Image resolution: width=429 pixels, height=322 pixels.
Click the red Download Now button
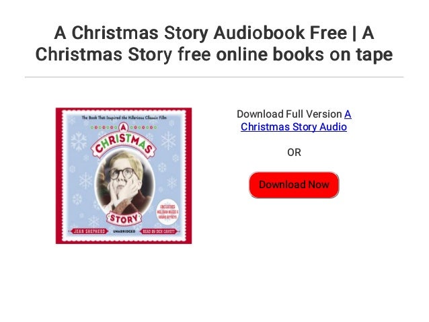(294, 185)
